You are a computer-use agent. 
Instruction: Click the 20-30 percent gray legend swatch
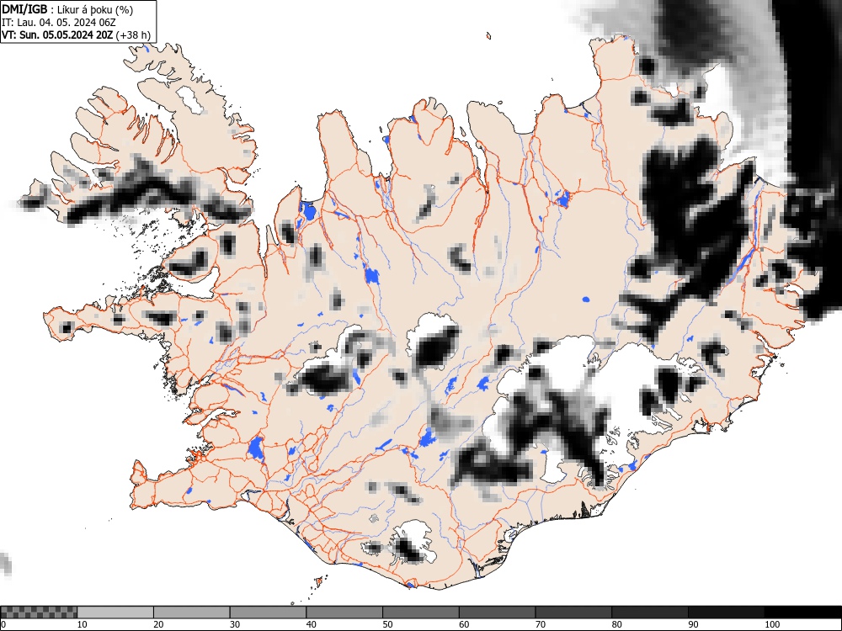pyautogui.click(x=192, y=612)
